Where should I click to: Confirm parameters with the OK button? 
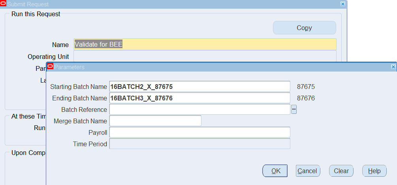[x=275, y=171]
